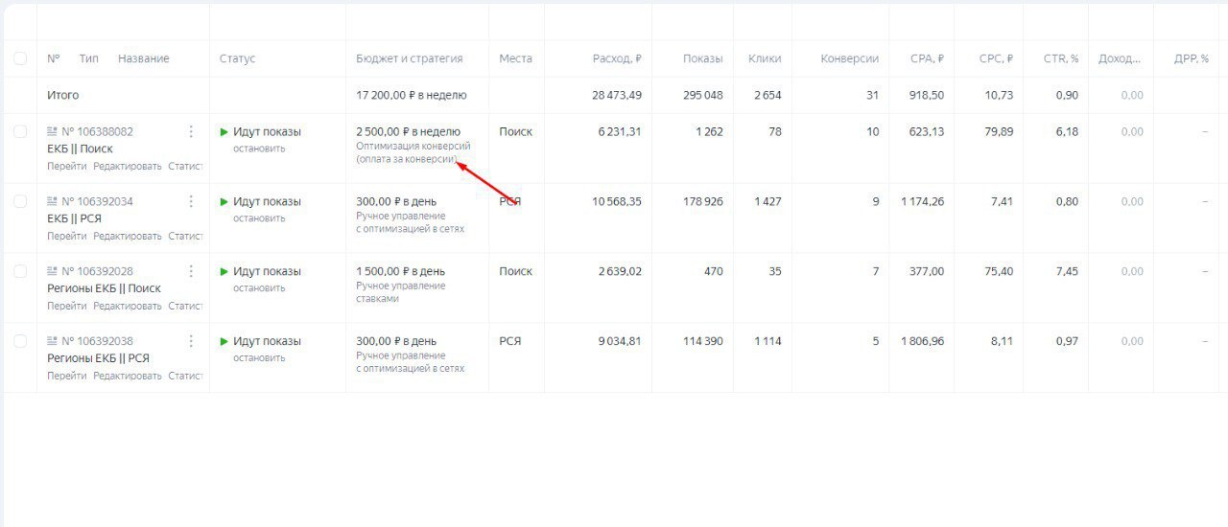1228x527 pixels.
Task: Sort by Клики column header
Action: (765, 58)
